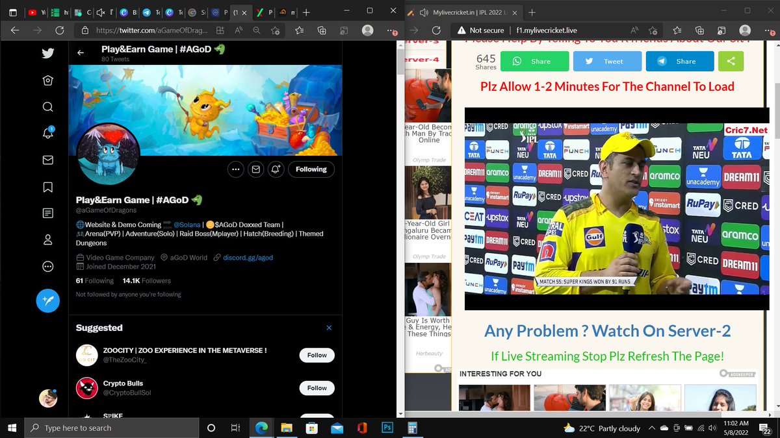This screenshot has width=780, height=438.
Task: Open the More circle icon in Twitter sidebar
Action: click(47, 266)
